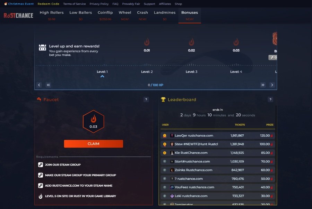Open the Shop page

click(x=178, y=4)
